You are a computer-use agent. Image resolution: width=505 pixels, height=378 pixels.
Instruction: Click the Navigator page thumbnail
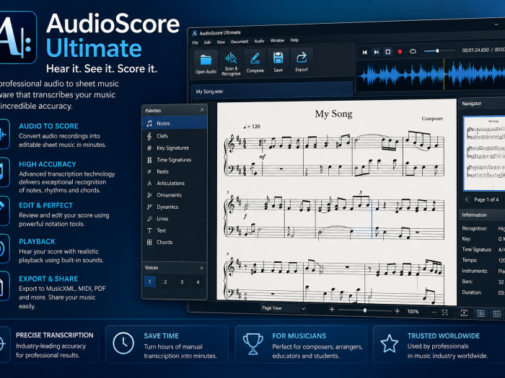pyautogui.click(x=484, y=153)
